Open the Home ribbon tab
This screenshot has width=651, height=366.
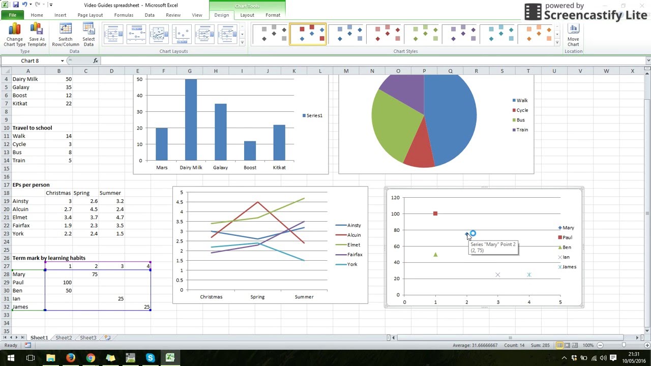[x=37, y=15]
